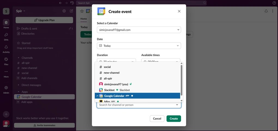Click the Google Calendar logo in the dialog
The image size is (278, 131).
tap(101, 11)
